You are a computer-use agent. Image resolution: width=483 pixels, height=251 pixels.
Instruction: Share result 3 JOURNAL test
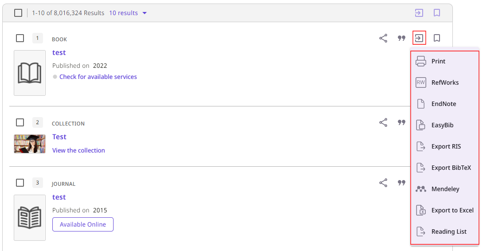(383, 183)
